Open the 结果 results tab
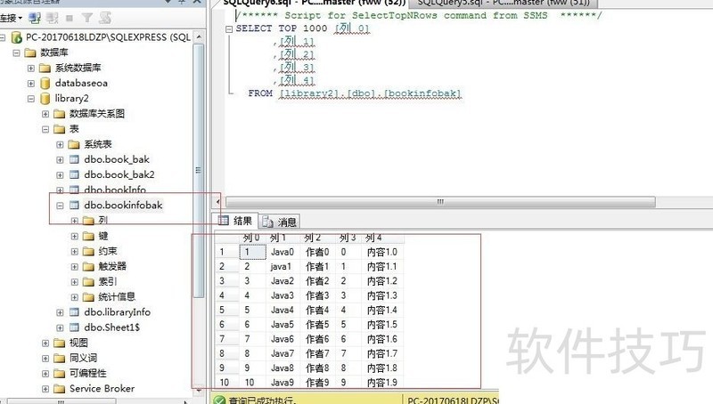 click(235, 221)
